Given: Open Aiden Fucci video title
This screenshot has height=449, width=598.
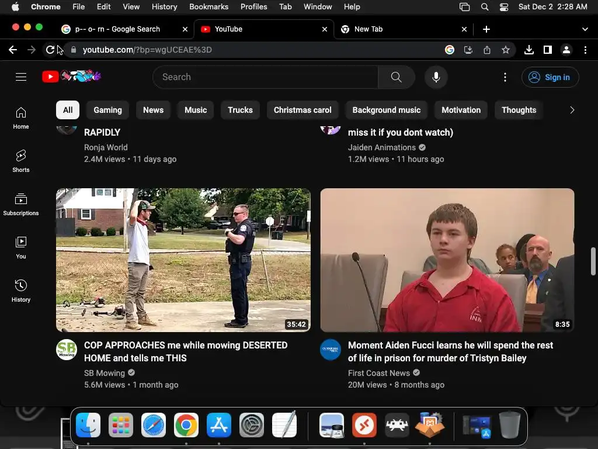Looking at the screenshot, I should point(450,351).
